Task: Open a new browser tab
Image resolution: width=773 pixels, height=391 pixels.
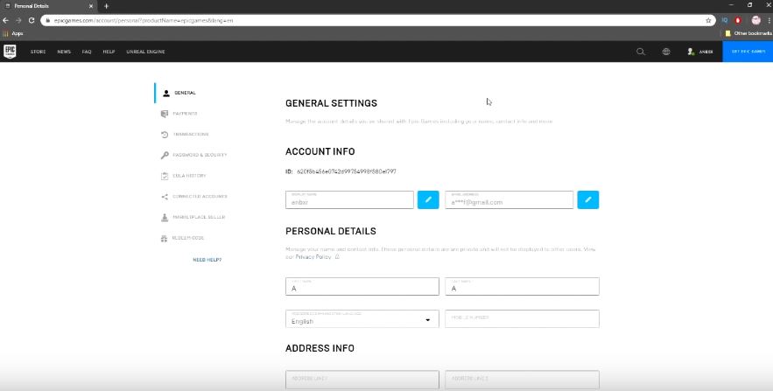Action: (106, 6)
